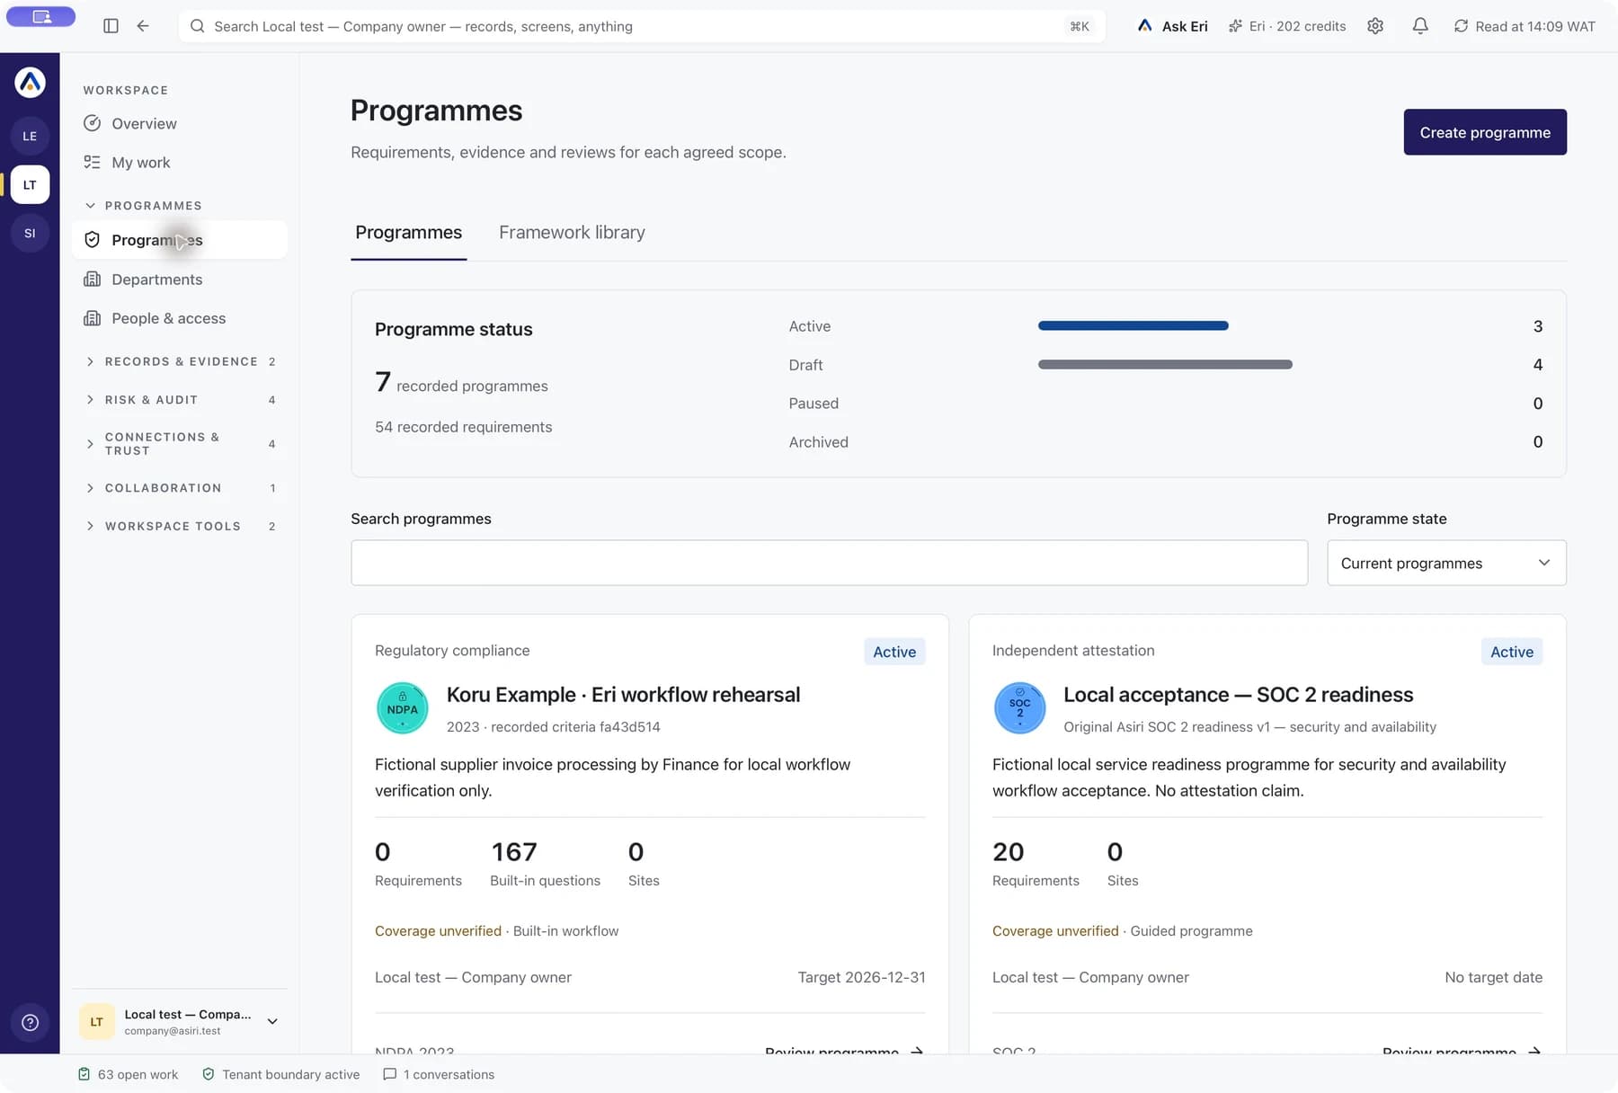The width and height of the screenshot is (1618, 1093).
Task: Select the LT workspace avatar
Action: pos(30,185)
